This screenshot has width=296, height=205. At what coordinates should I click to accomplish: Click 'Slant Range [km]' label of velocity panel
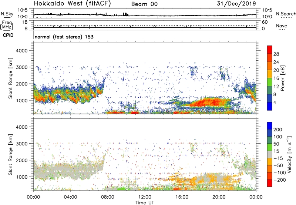point(10,155)
